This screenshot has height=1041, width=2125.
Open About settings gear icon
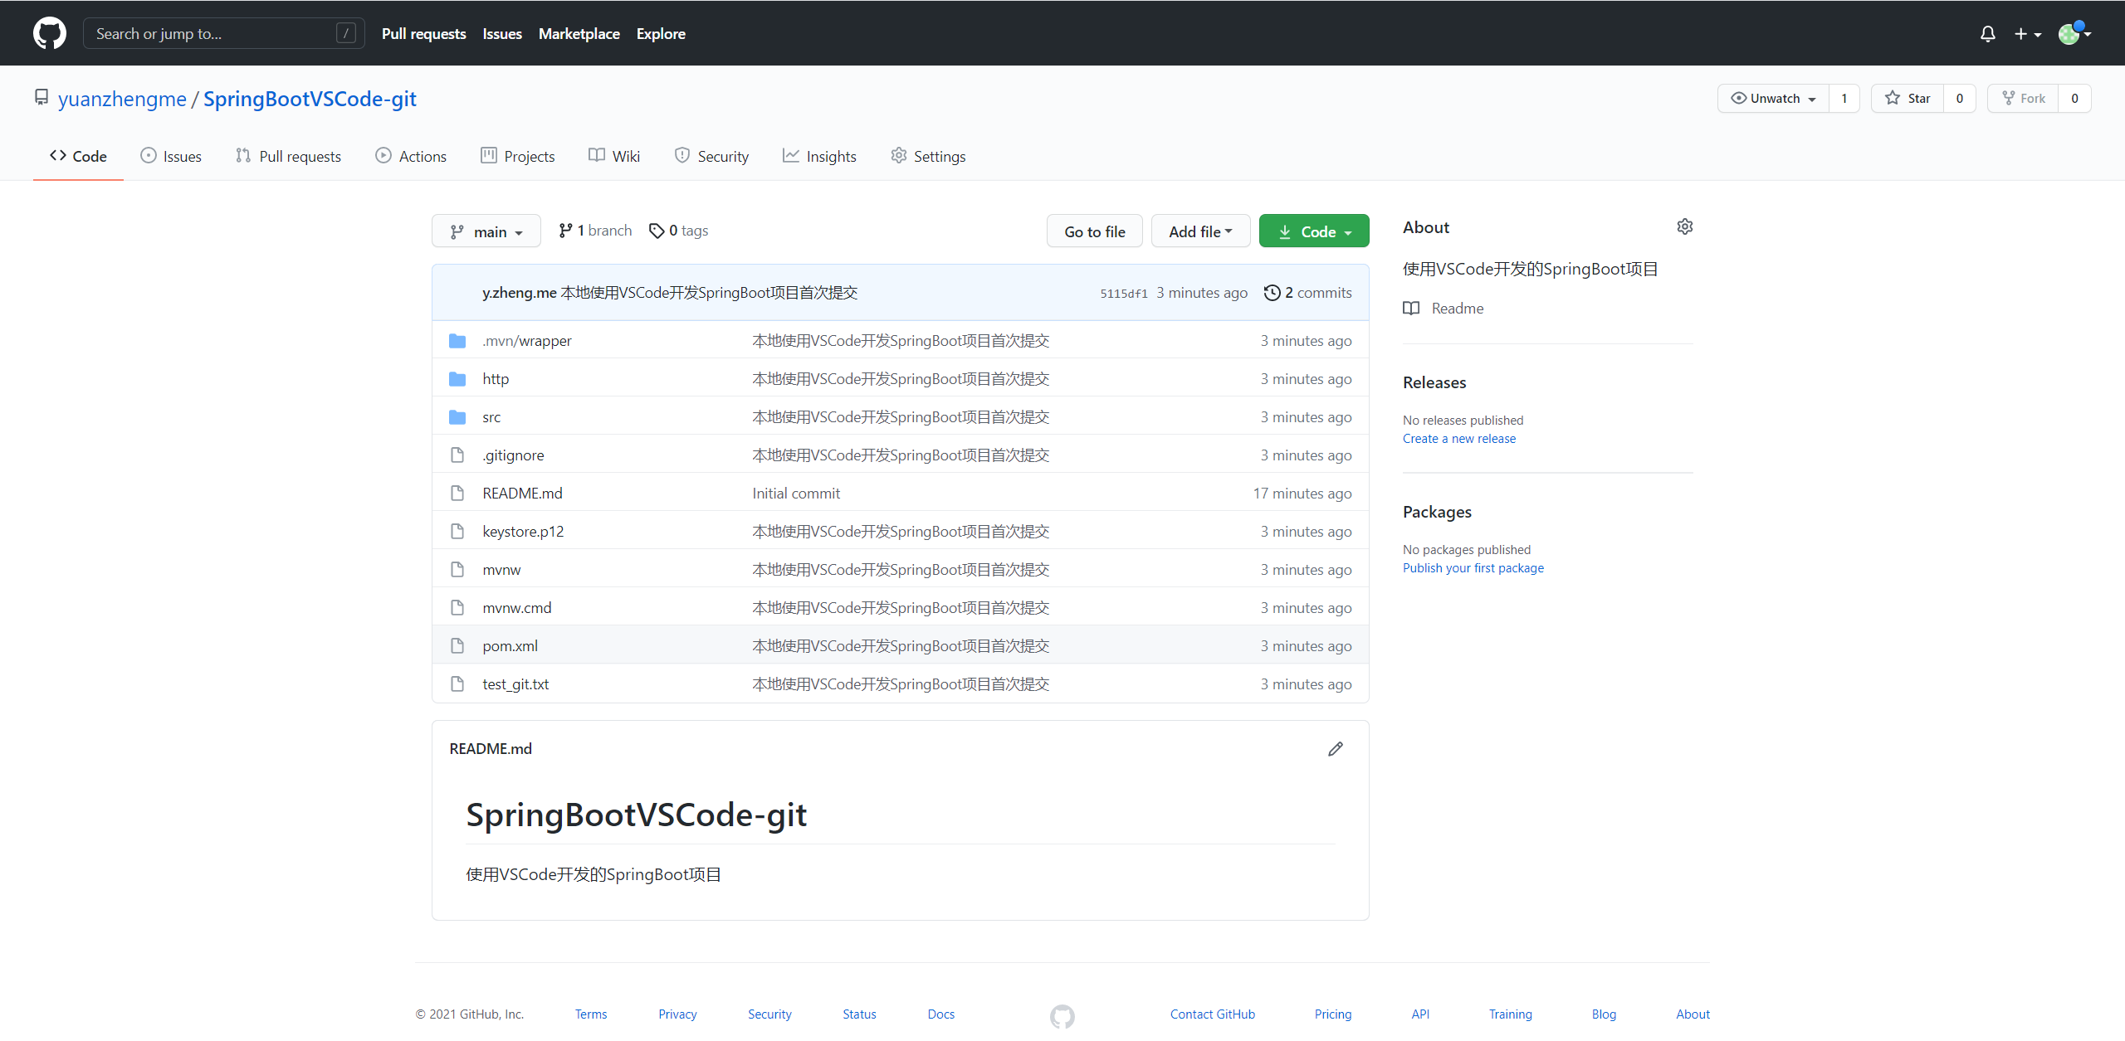coord(1684,226)
